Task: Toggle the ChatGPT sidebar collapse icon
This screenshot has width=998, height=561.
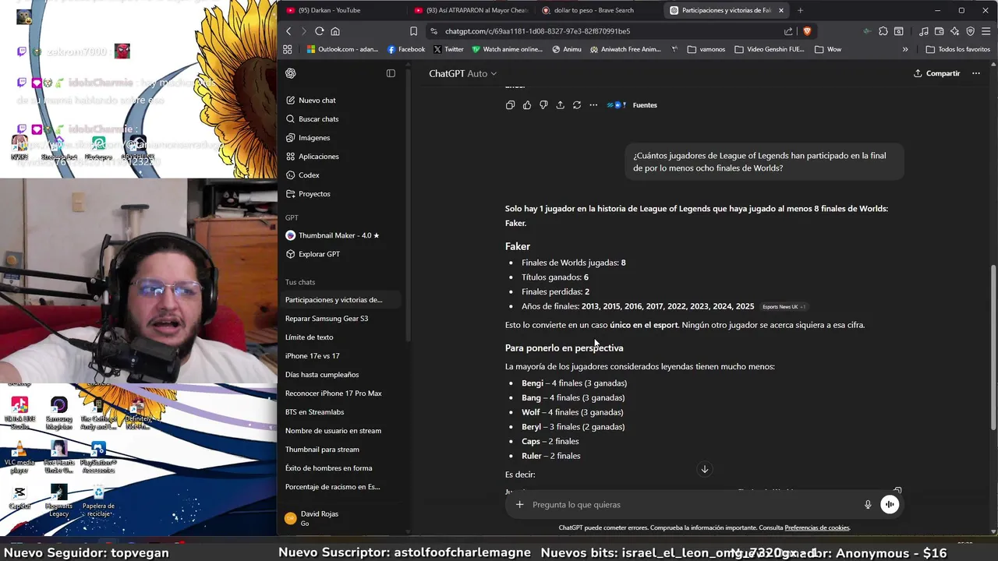Action: (391, 73)
